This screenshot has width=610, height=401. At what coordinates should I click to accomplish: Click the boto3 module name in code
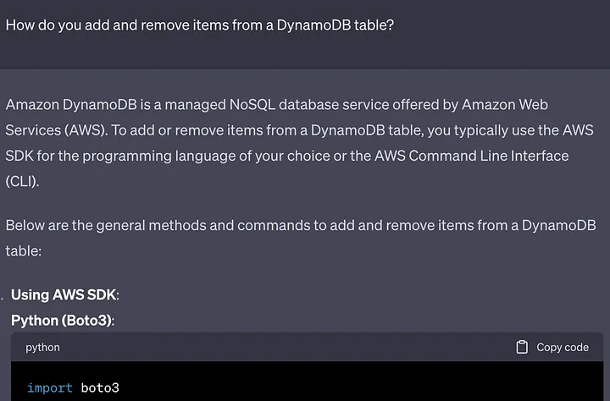(x=100, y=387)
